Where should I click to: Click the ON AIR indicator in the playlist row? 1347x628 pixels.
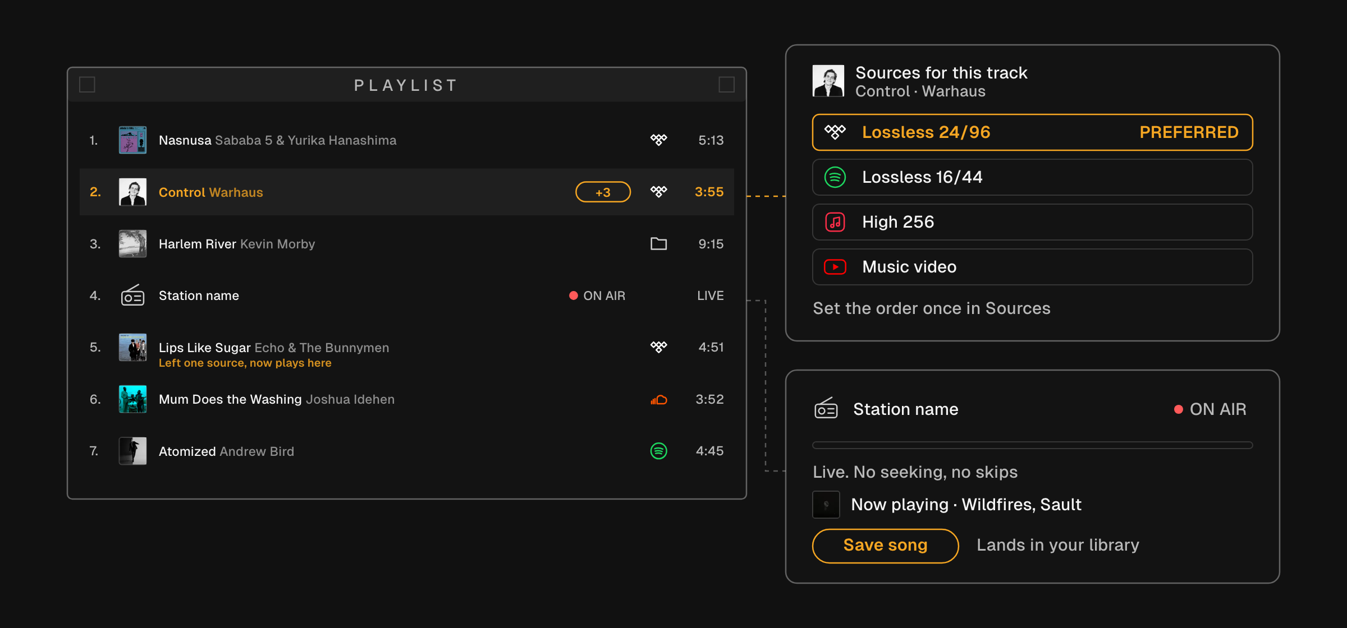click(597, 295)
